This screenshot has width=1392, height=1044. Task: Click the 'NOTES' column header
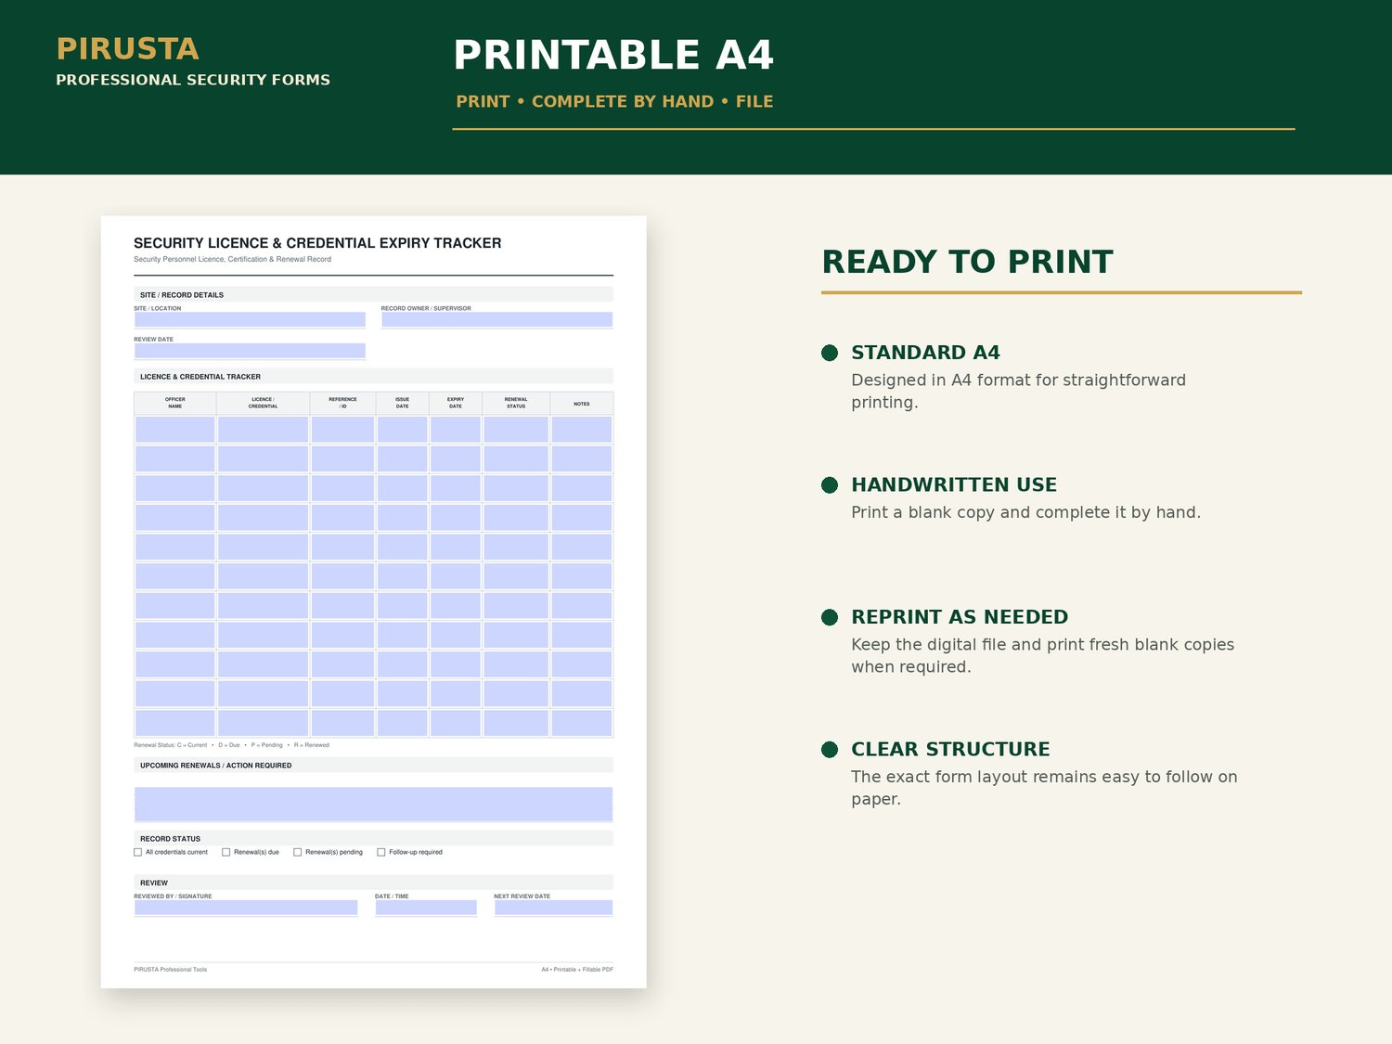coord(582,404)
